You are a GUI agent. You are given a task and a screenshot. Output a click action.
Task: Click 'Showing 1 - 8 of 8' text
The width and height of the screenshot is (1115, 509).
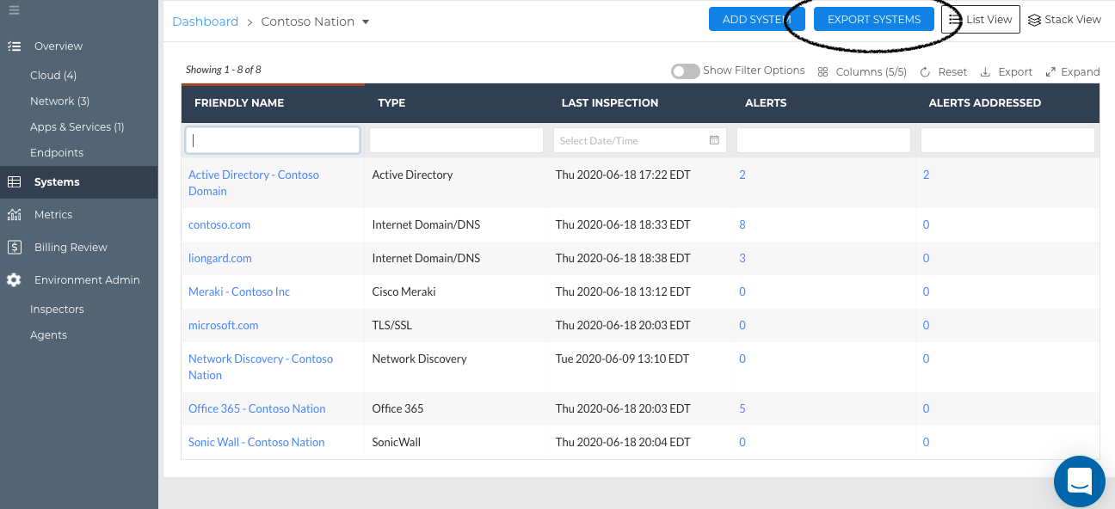pos(224,71)
